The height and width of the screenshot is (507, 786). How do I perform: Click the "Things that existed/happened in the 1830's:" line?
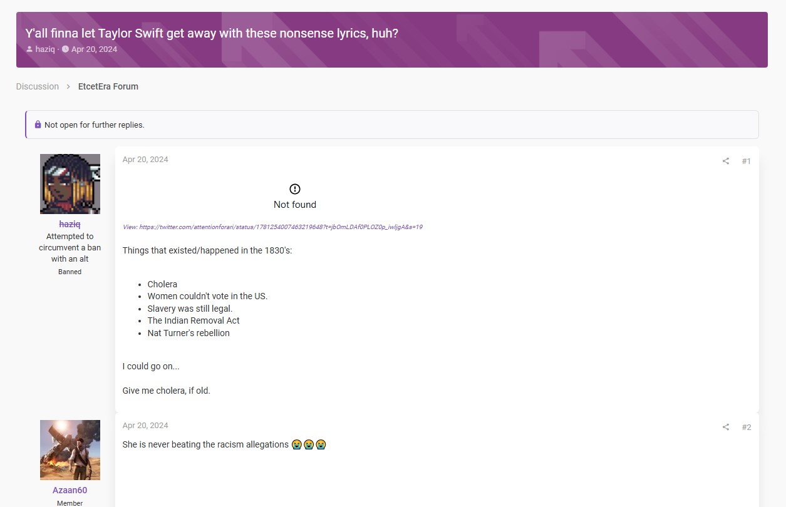click(x=207, y=250)
